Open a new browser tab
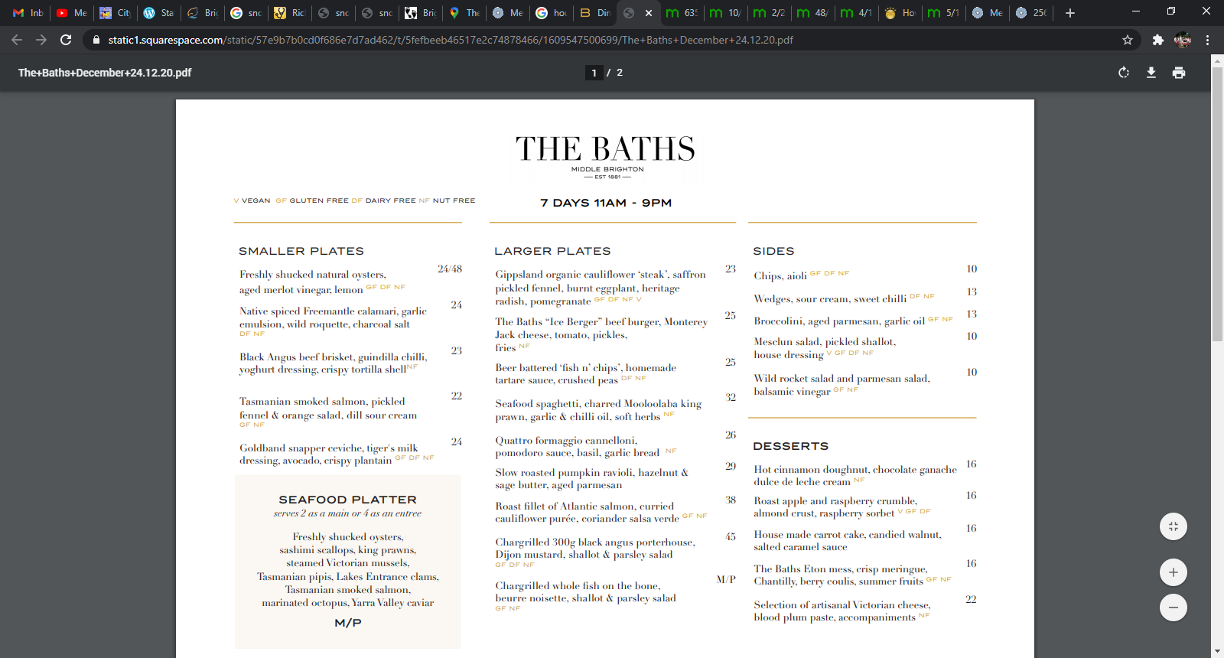This screenshot has height=658, width=1224. tap(1069, 13)
